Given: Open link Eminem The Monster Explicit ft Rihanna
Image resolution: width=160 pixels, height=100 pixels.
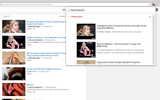Looking at the screenshot, I should [44, 69].
